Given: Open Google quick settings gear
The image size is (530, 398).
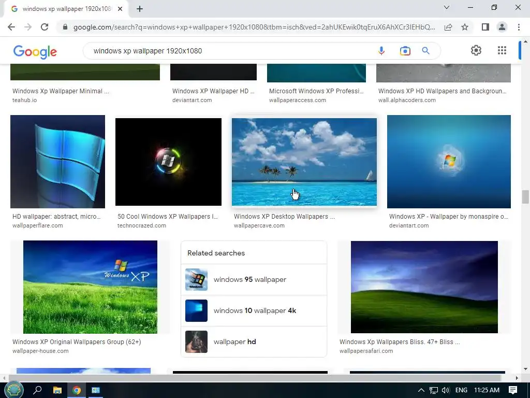Looking at the screenshot, I should 476,50.
